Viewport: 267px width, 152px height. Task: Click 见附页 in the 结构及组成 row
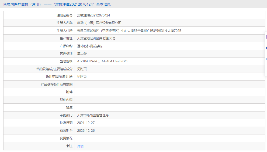pyautogui.click(x=82, y=69)
